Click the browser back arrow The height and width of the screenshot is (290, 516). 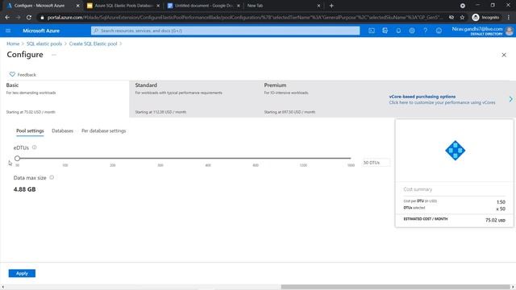click(7, 18)
